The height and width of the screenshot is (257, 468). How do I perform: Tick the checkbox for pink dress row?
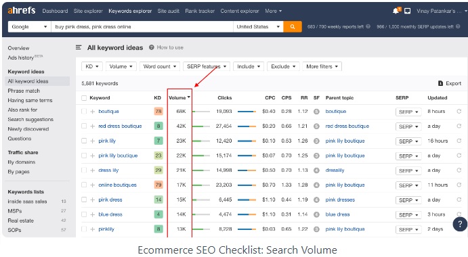tap(84, 200)
